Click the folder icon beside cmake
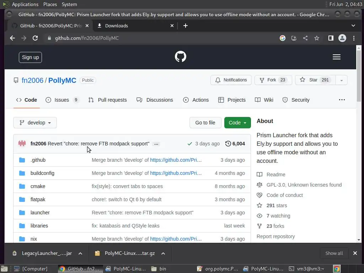This screenshot has width=364, height=273. 22,186
